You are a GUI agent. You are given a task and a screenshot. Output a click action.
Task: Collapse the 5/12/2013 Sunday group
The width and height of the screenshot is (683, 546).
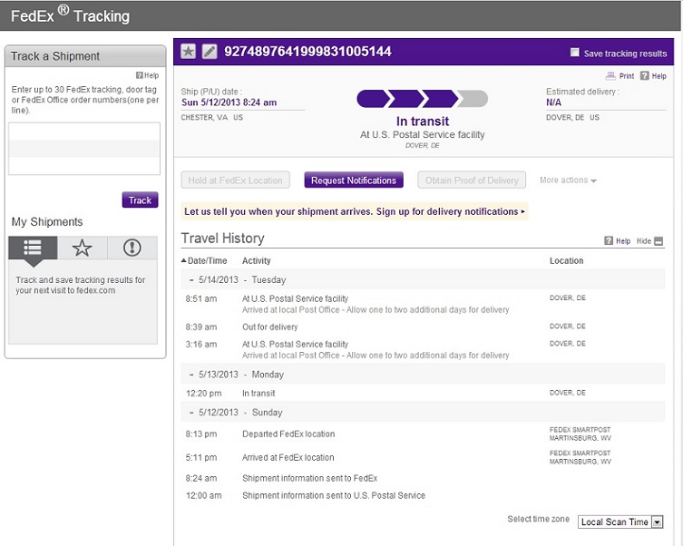(191, 413)
